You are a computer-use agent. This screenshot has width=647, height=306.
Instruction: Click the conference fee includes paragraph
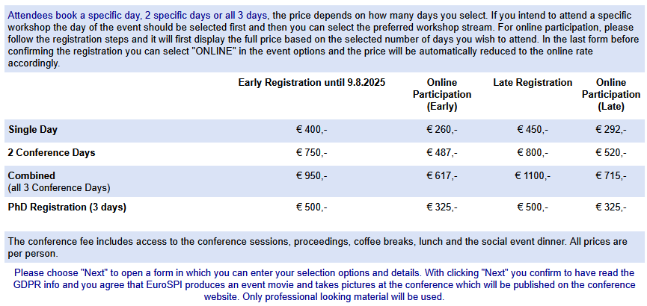pyautogui.click(x=318, y=248)
